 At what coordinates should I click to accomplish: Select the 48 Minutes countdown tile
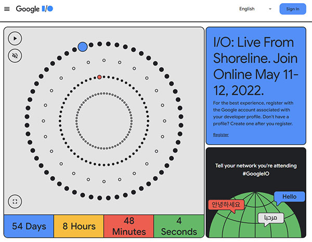(129, 226)
